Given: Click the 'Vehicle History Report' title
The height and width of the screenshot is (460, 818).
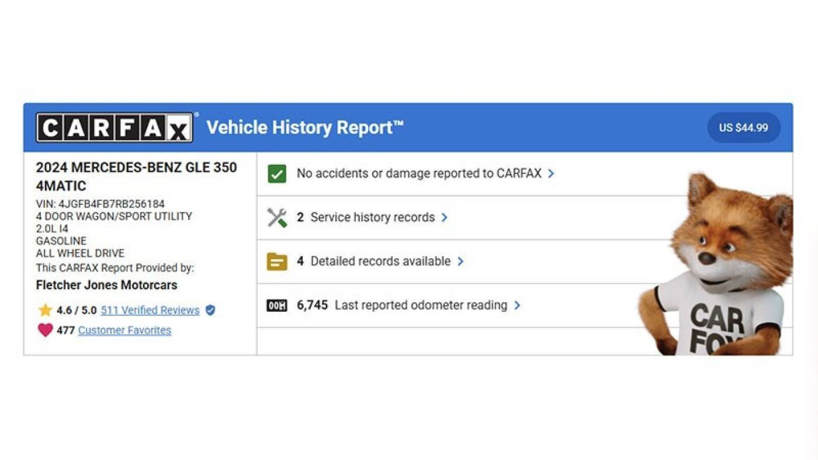Looking at the screenshot, I should [305, 127].
